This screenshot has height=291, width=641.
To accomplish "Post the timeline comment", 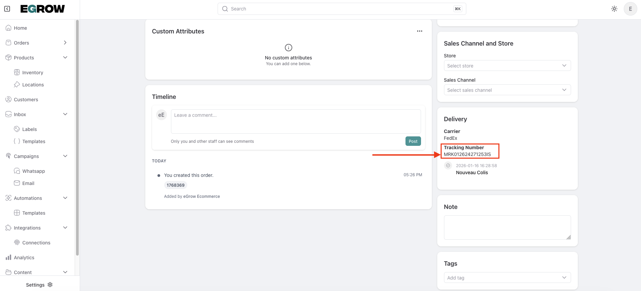I will pos(413,141).
